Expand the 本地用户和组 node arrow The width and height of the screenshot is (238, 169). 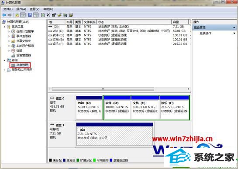9,46
